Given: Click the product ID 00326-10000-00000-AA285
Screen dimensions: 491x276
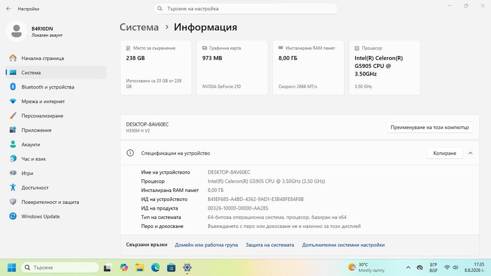Looking at the screenshot, I should pos(238,208).
